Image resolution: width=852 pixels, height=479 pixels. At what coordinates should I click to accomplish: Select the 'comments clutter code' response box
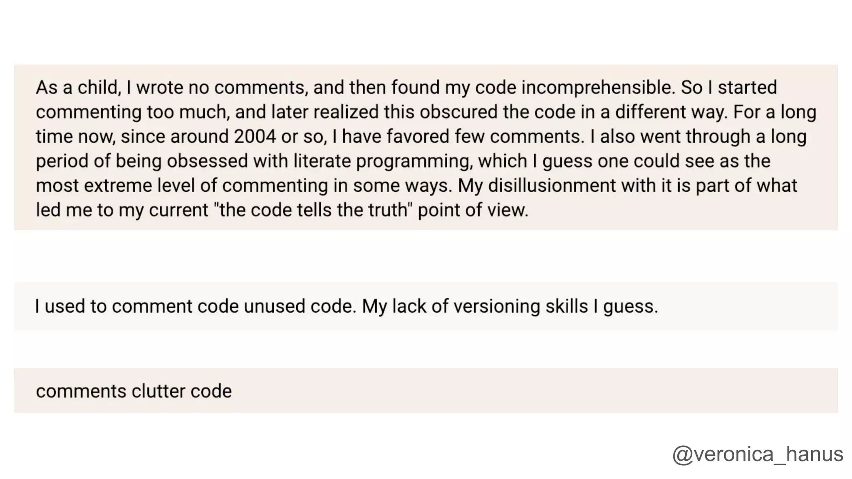pos(426,390)
